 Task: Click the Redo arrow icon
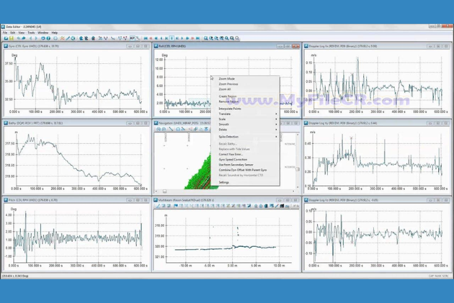(x=23, y=39)
